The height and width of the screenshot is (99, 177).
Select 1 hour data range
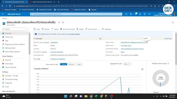click(x=64, y=64)
